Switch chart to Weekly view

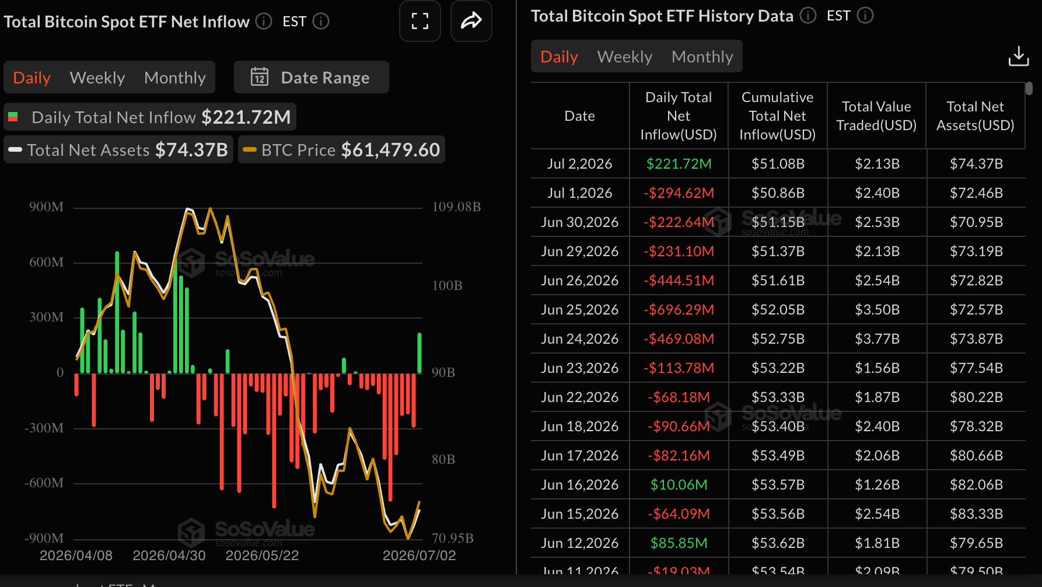(97, 78)
